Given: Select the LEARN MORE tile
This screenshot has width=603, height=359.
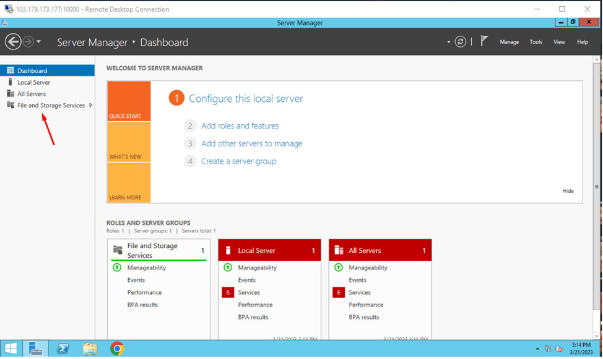Looking at the screenshot, I should (x=129, y=182).
